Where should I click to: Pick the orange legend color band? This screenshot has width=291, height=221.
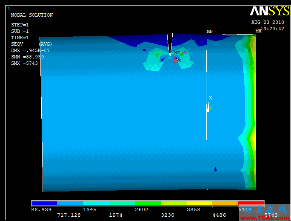coord(225,204)
